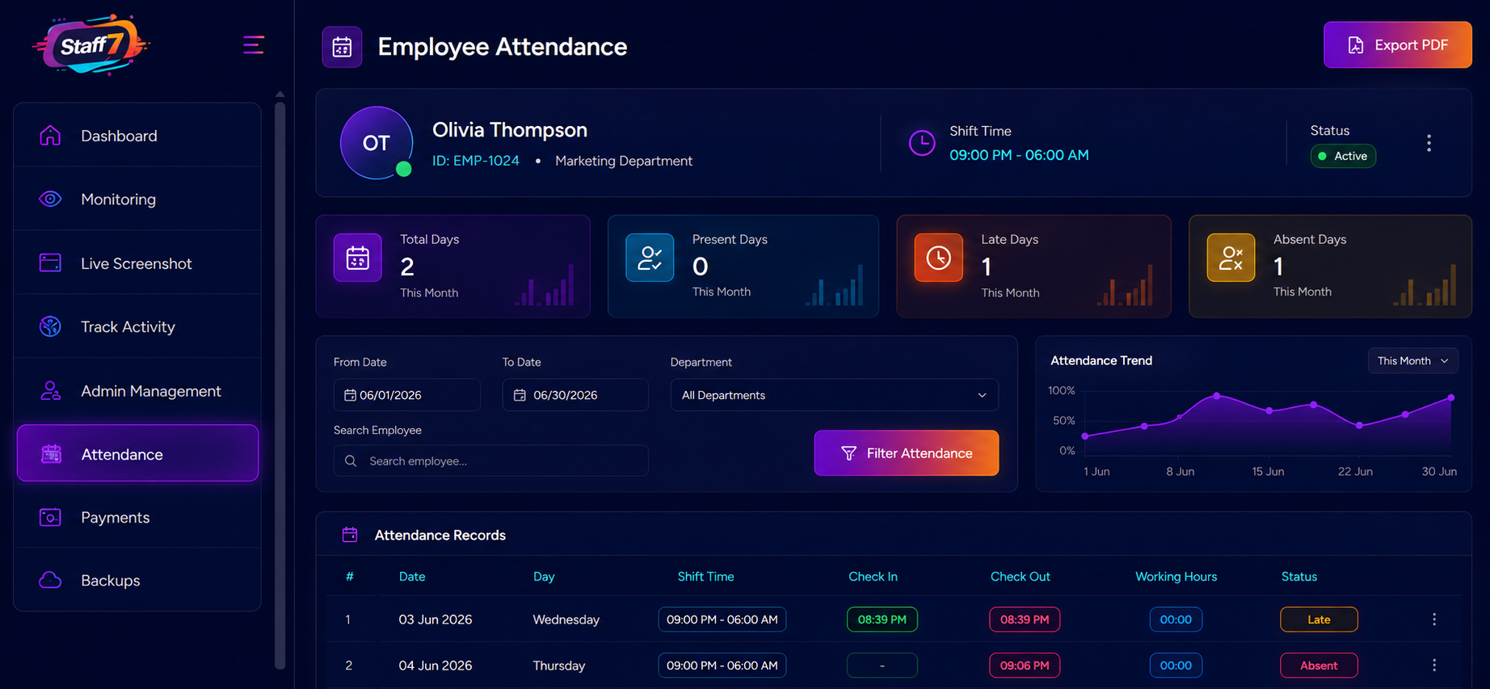1490x689 pixels.
Task: Click the Attendance Trend heading
Action: pyautogui.click(x=1101, y=361)
